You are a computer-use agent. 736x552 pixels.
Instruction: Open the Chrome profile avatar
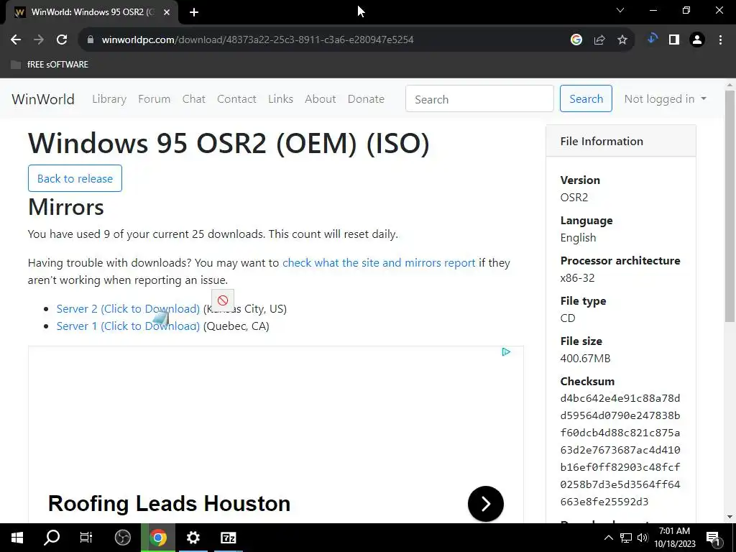point(697,40)
